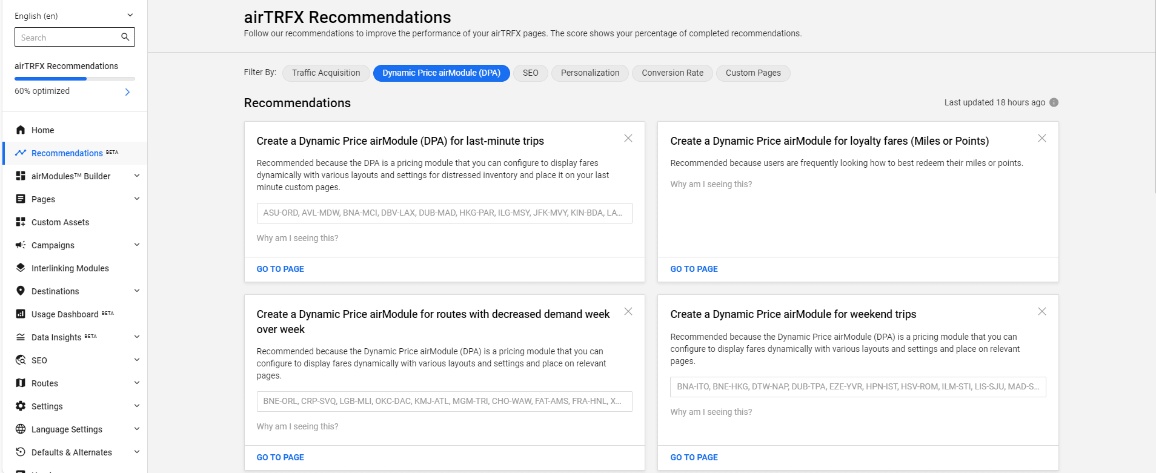
Task: Click the search magnifier icon
Action: 125,37
